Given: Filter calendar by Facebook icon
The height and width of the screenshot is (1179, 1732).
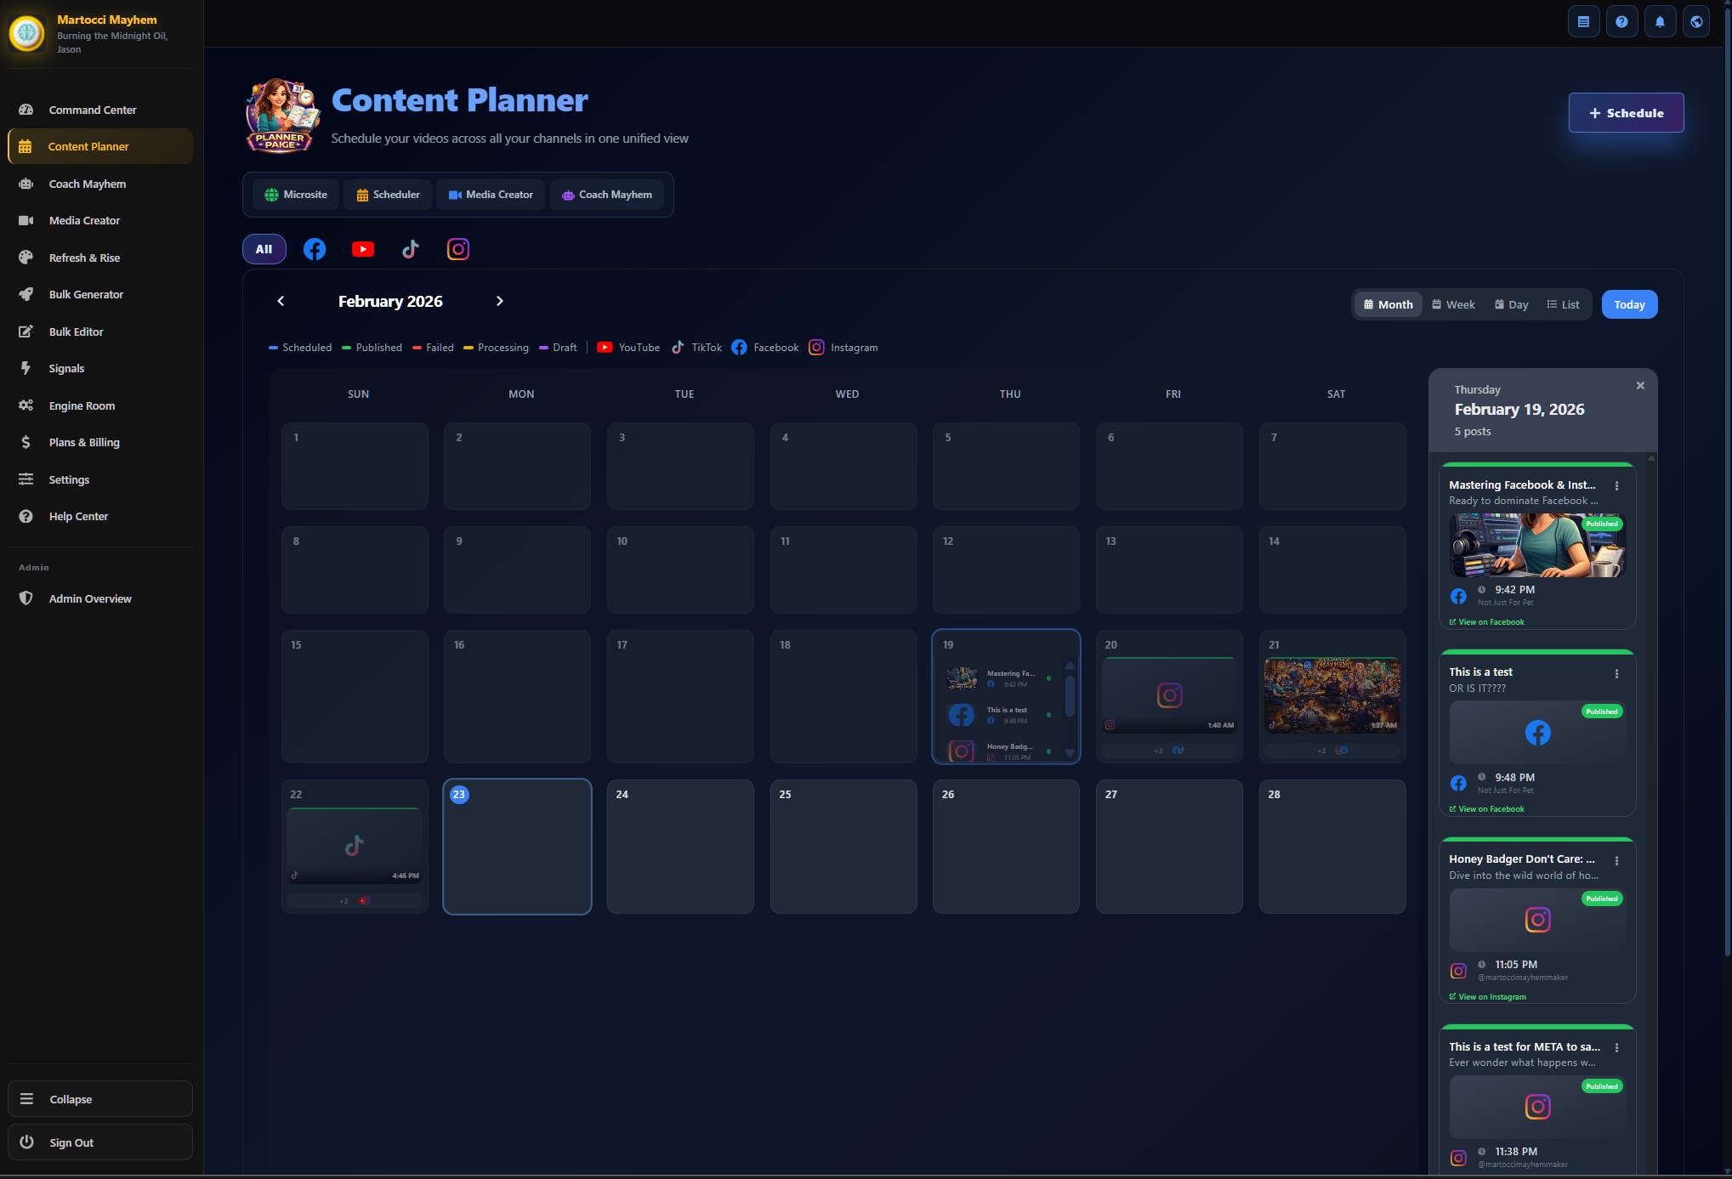Looking at the screenshot, I should point(315,249).
